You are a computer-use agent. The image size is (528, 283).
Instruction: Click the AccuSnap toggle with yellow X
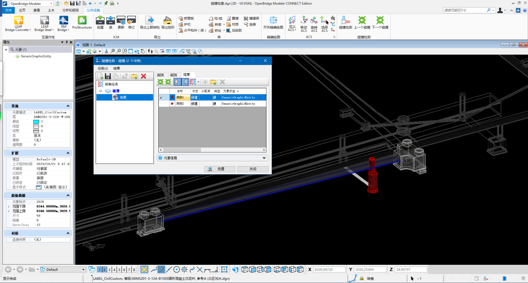[144, 269]
